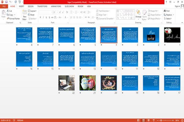Open the FILE tab
184x122 pixels.
[4, 6]
